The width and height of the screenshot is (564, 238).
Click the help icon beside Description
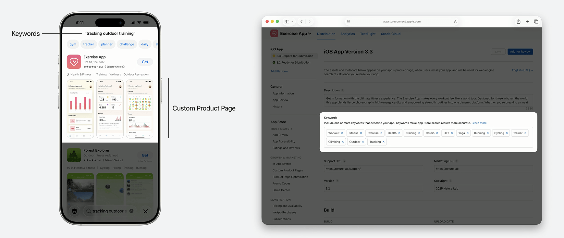tap(343, 91)
